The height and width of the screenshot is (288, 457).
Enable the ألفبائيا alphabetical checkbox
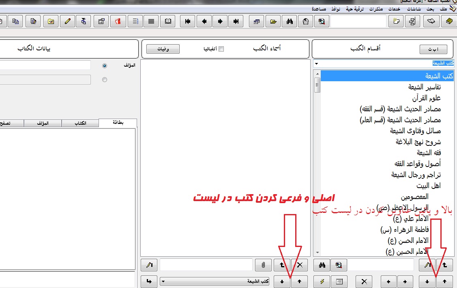point(221,49)
